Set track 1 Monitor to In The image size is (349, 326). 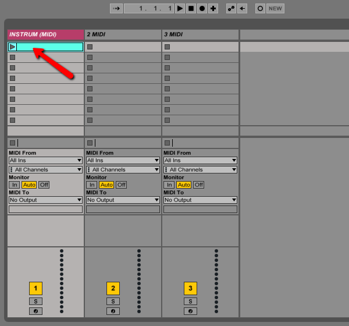click(15, 185)
